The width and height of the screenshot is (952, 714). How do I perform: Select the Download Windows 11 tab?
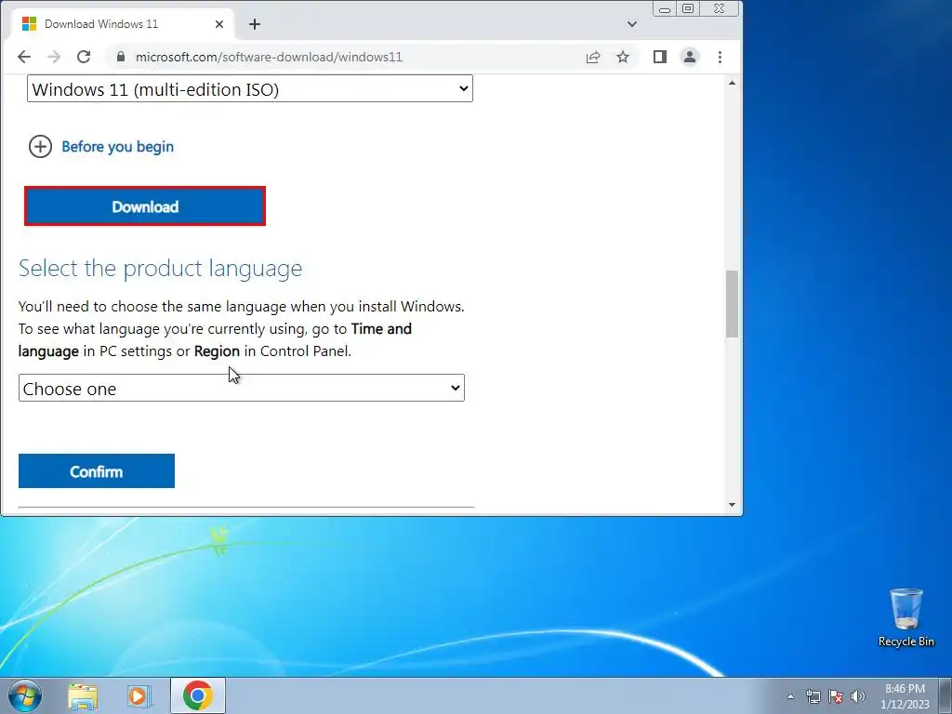point(124,24)
